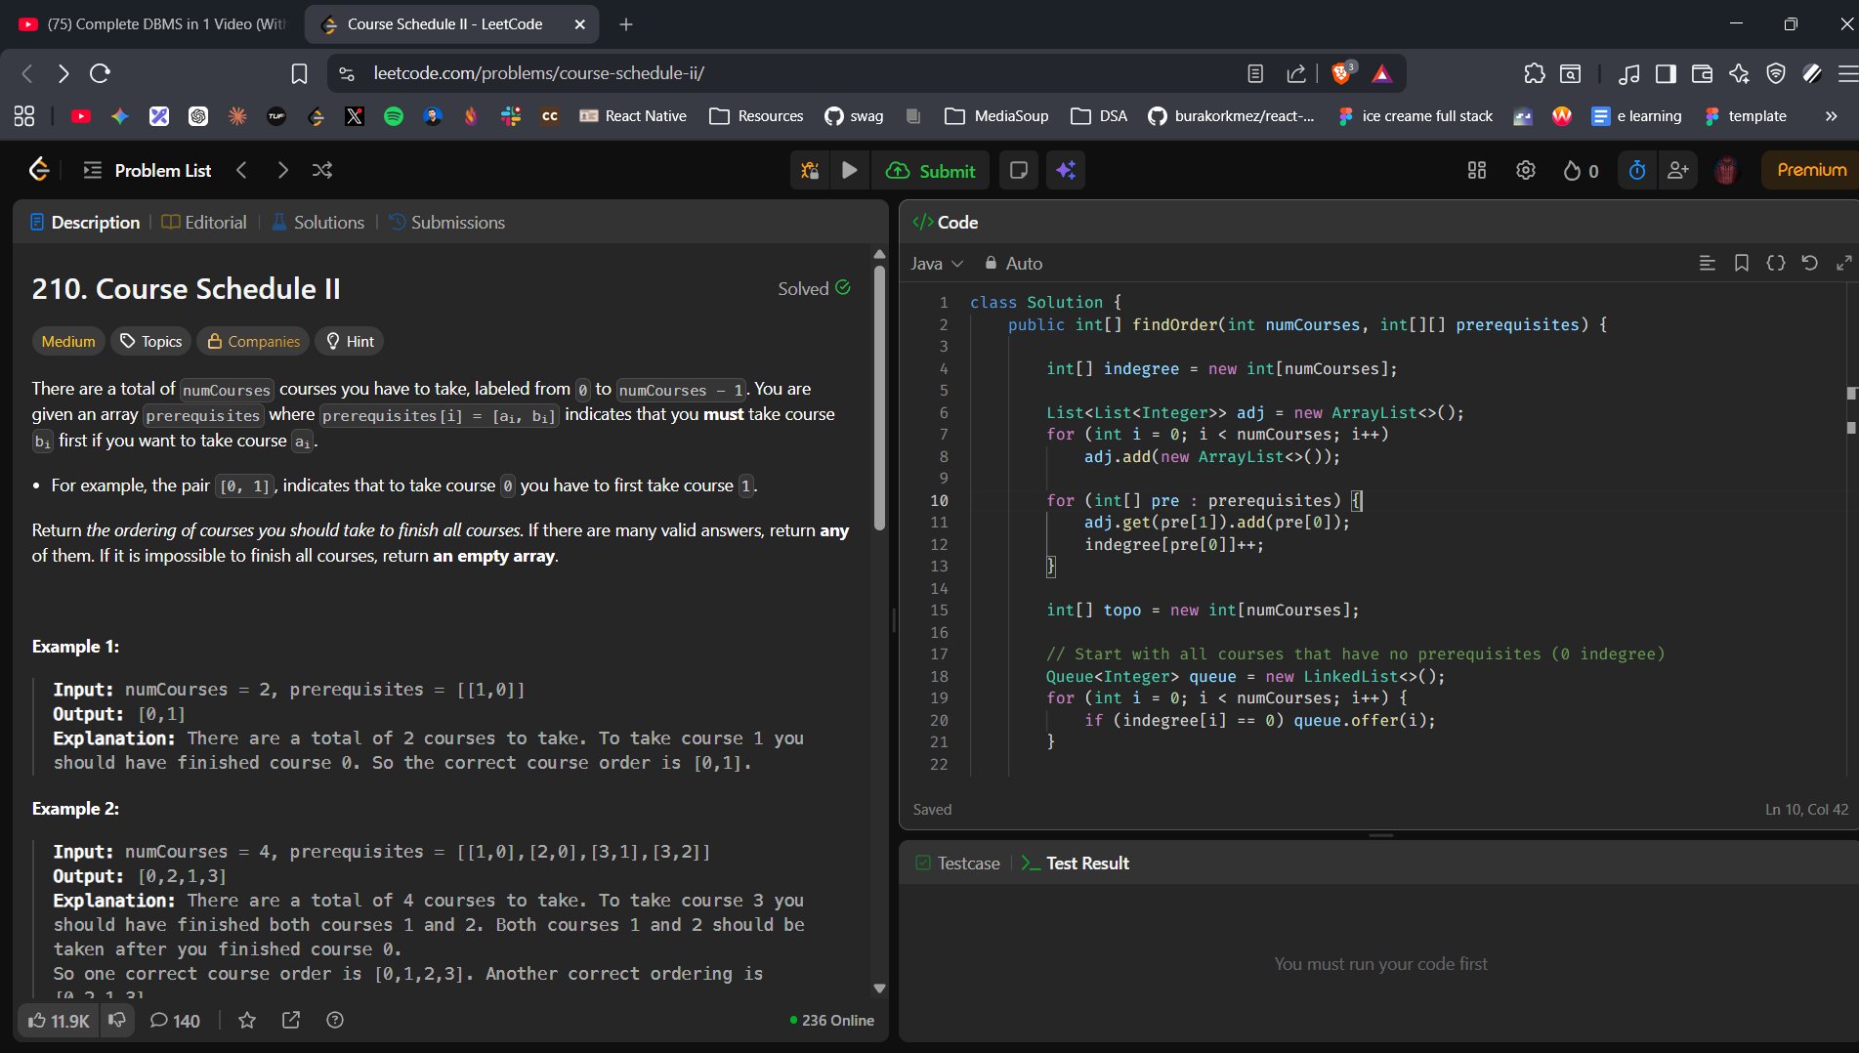Submit the solution
Screen dimensions: 1859x1053
click(x=930, y=170)
